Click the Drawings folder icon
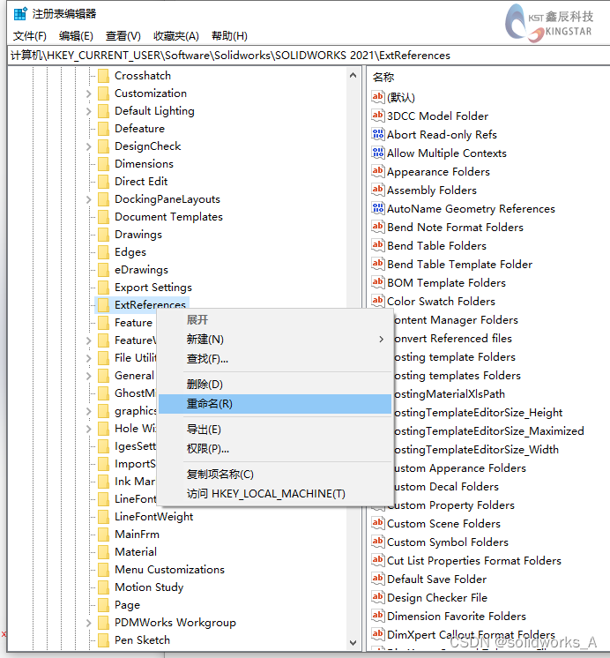The height and width of the screenshot is (658, 610). point(103,235)
